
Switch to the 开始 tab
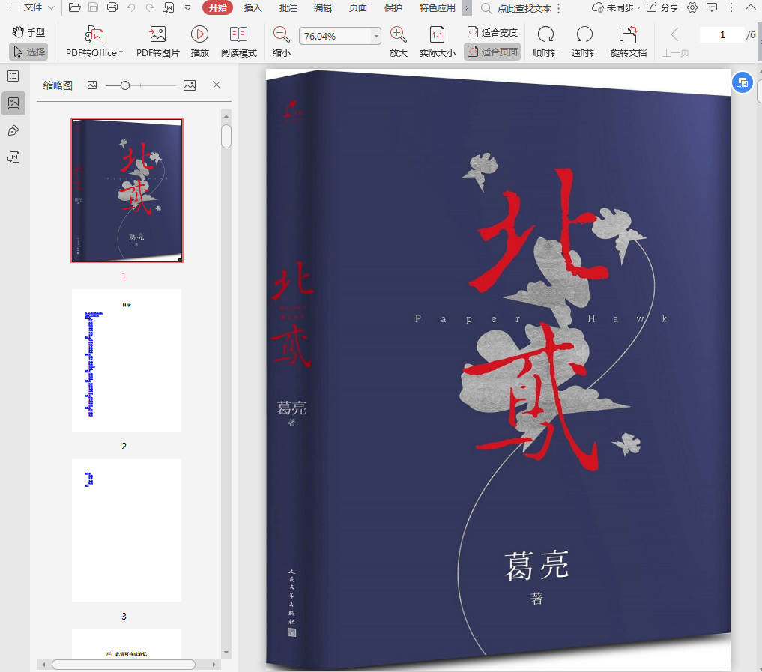pos(217,7)
